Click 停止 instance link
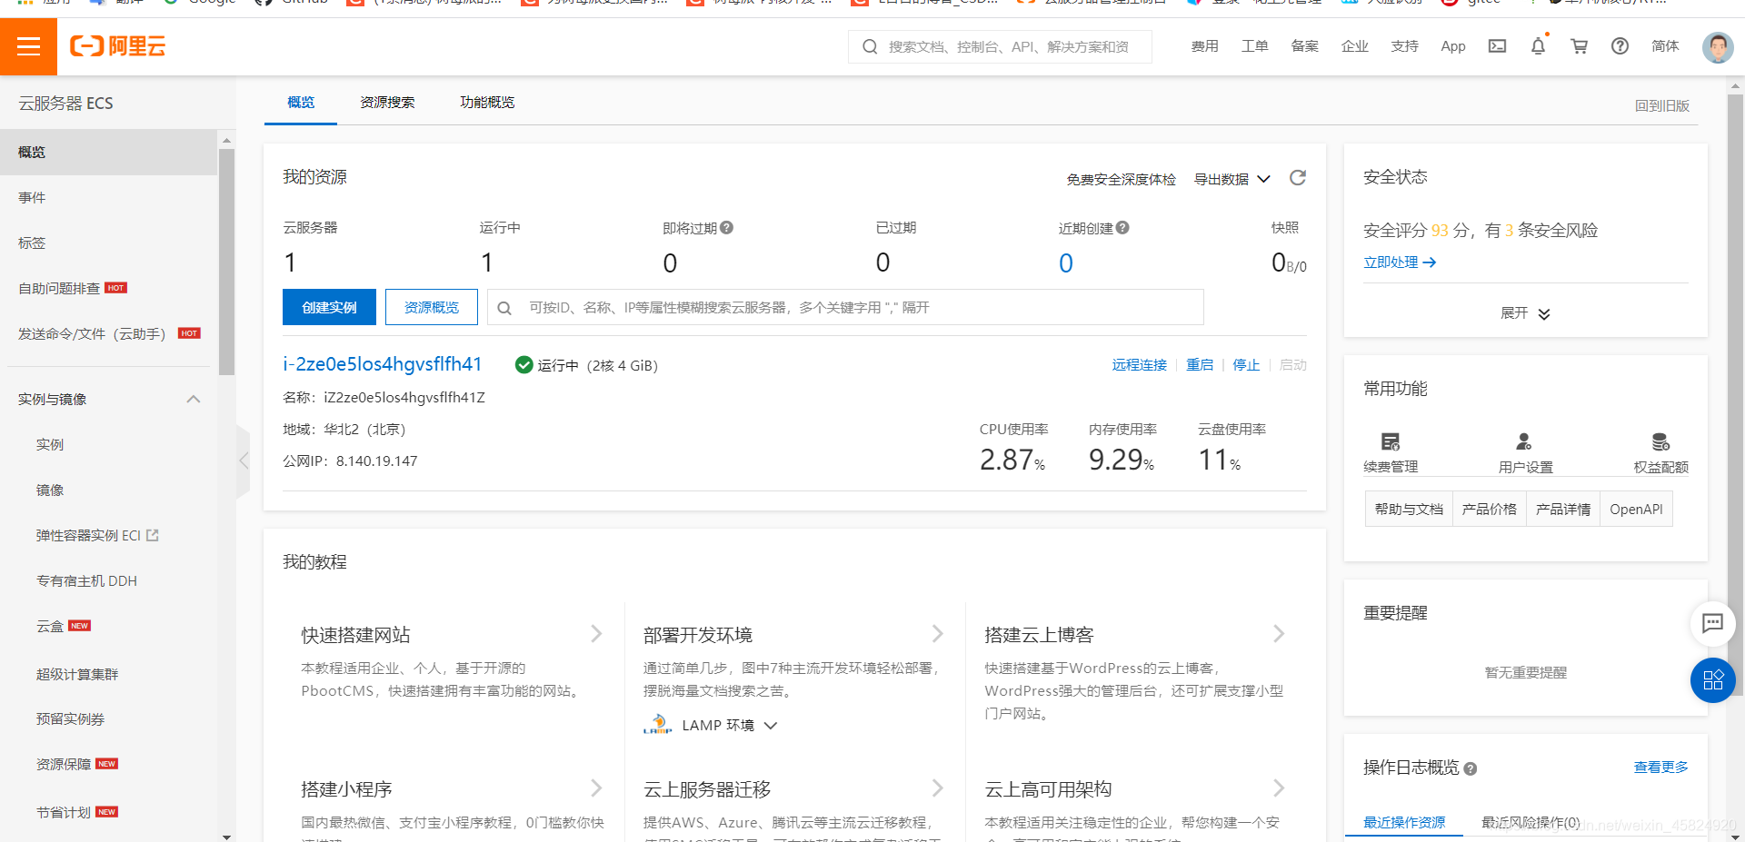This screenshot has height=842, width=1745. click(x=1246, y=365)
